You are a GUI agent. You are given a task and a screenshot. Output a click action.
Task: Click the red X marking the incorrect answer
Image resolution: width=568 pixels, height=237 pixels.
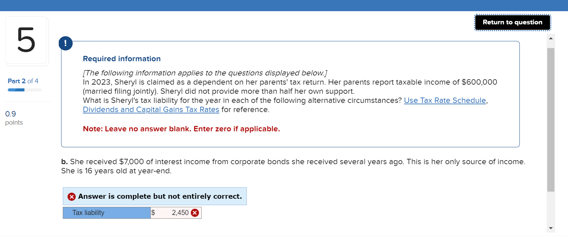(x=195, y=213)
